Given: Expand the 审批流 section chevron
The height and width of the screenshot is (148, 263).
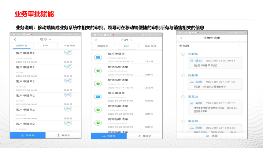Looking at the screenshot, I should pyautogui.click(x=240, y=46).
